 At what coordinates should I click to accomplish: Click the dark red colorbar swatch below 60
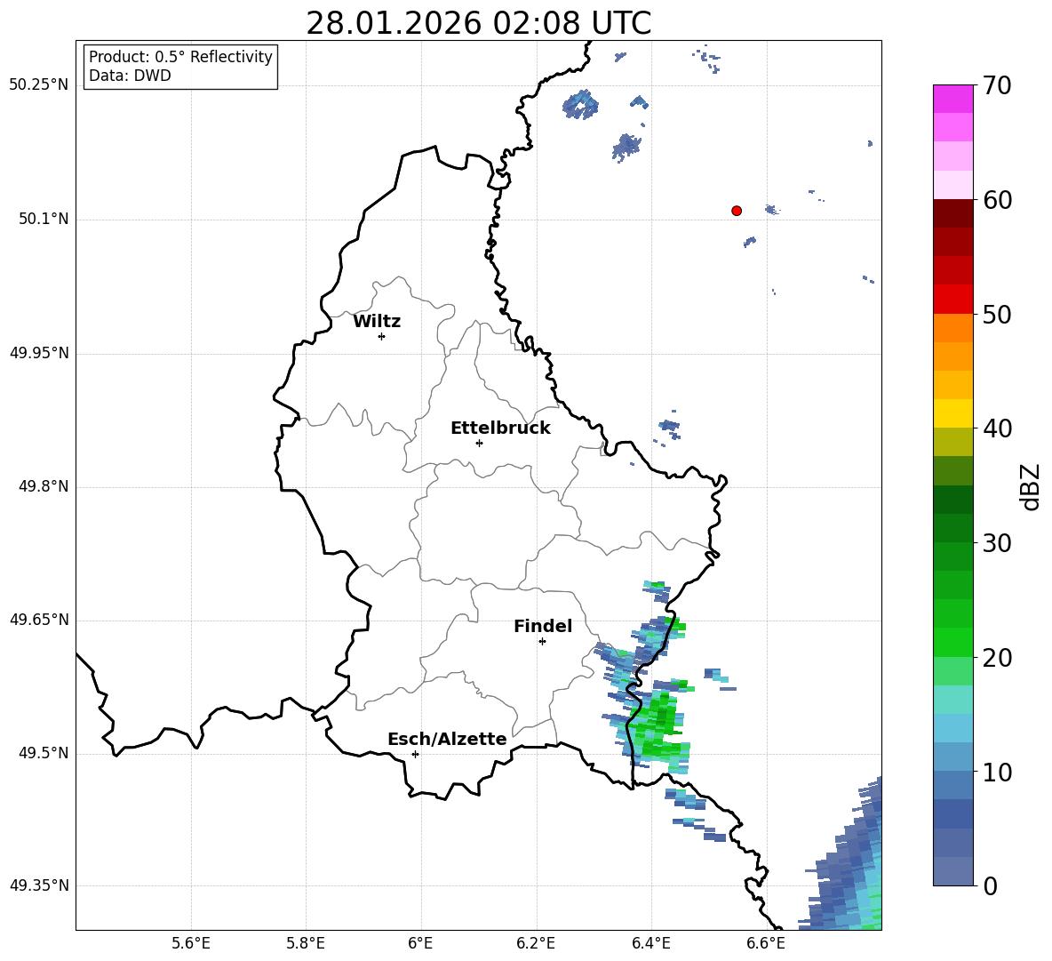coord(952,213)
